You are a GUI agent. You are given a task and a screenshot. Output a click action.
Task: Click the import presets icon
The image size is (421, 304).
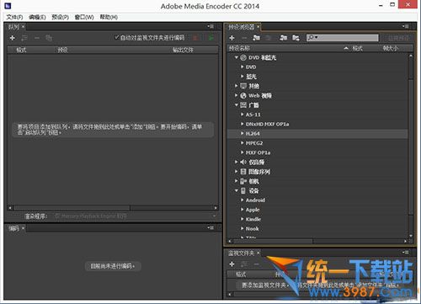pos(284,38)
